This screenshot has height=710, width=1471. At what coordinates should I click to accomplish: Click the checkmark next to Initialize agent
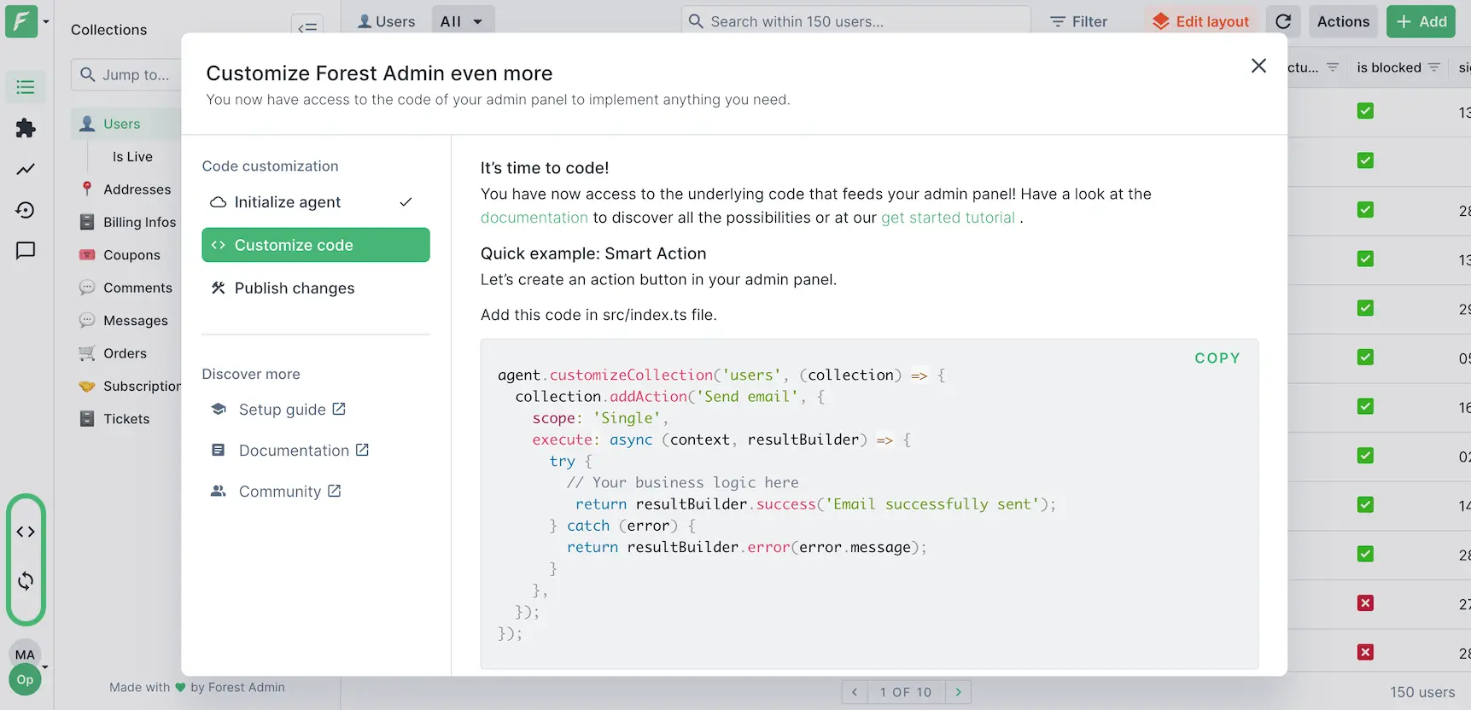coord(406,202)
